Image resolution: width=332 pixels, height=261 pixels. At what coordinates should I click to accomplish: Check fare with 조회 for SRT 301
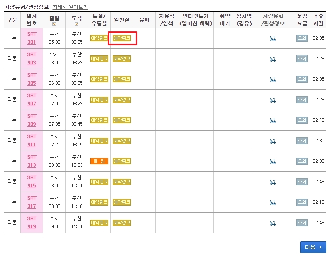coord(302,38)
